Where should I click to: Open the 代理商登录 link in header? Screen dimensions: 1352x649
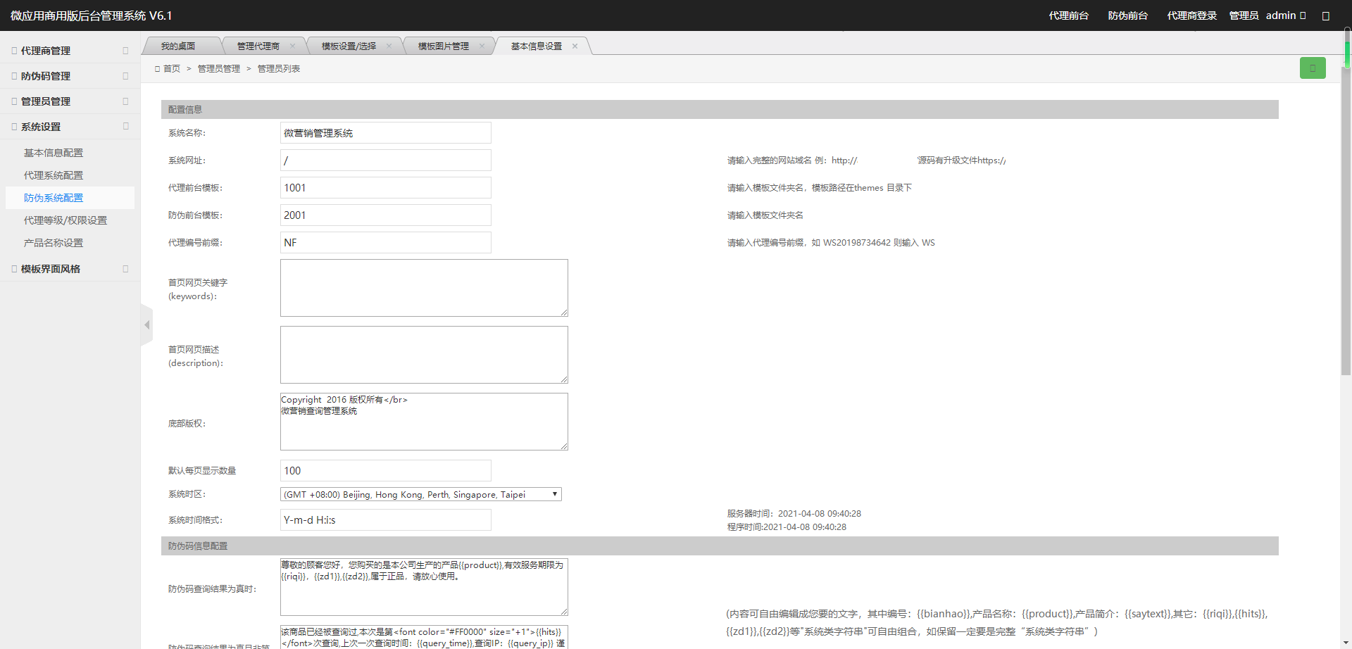1191,15
